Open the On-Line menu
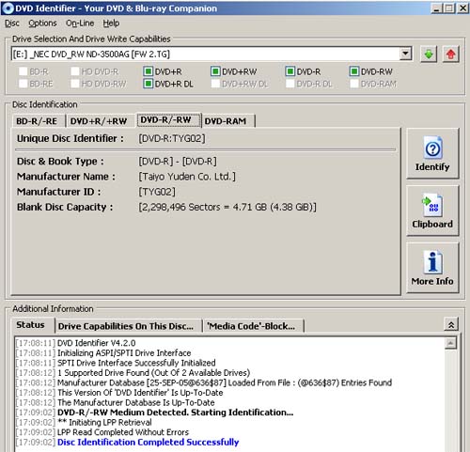 click(x=80, y=23)
